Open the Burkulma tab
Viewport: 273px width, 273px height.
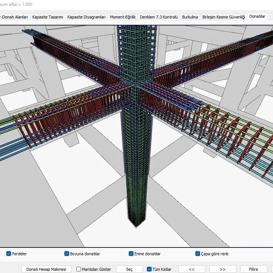(190, 17)
